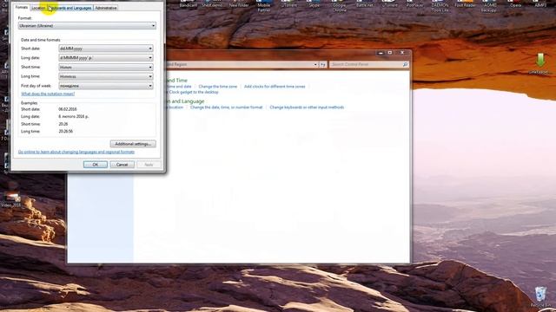Select the PotPlayer desktop shortcut label
Viewport: 556px width, 312px height.
coord(415,5)
